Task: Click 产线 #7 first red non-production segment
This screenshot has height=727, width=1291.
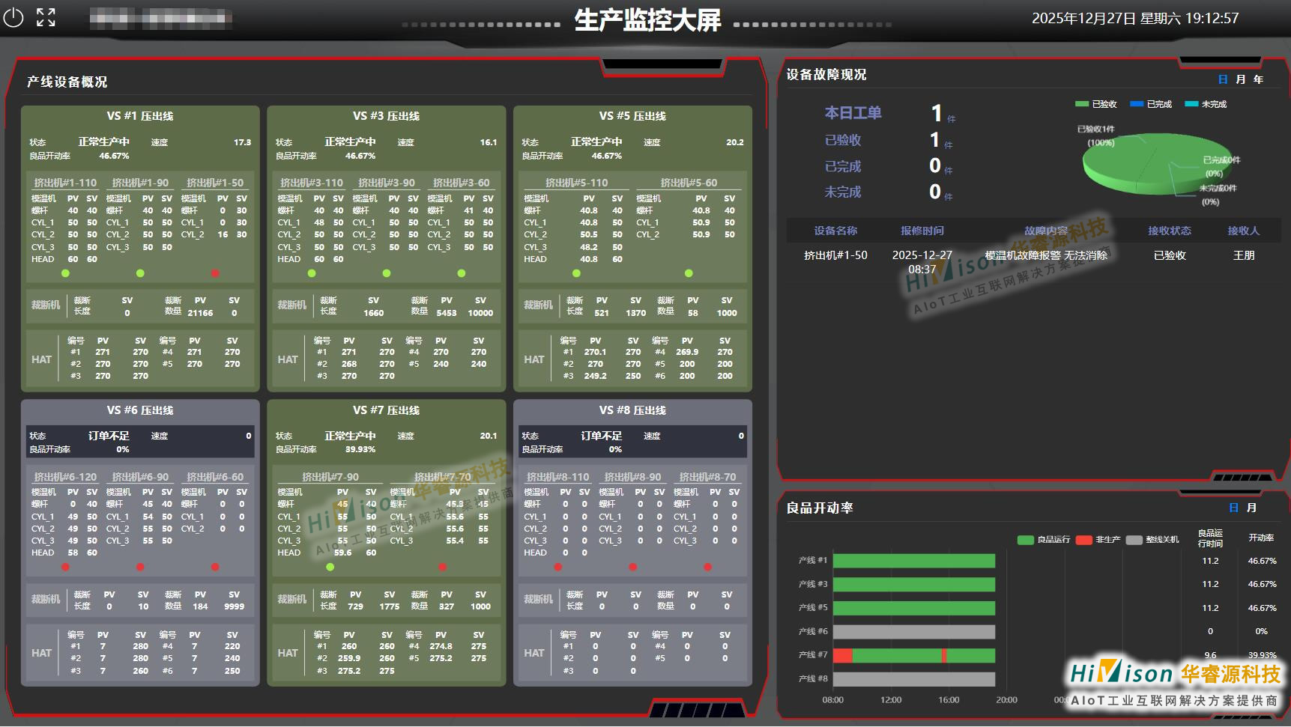Action: (x=842, y=656)
